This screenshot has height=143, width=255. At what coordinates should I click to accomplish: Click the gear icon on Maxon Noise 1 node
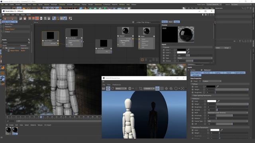coord(58,41)
